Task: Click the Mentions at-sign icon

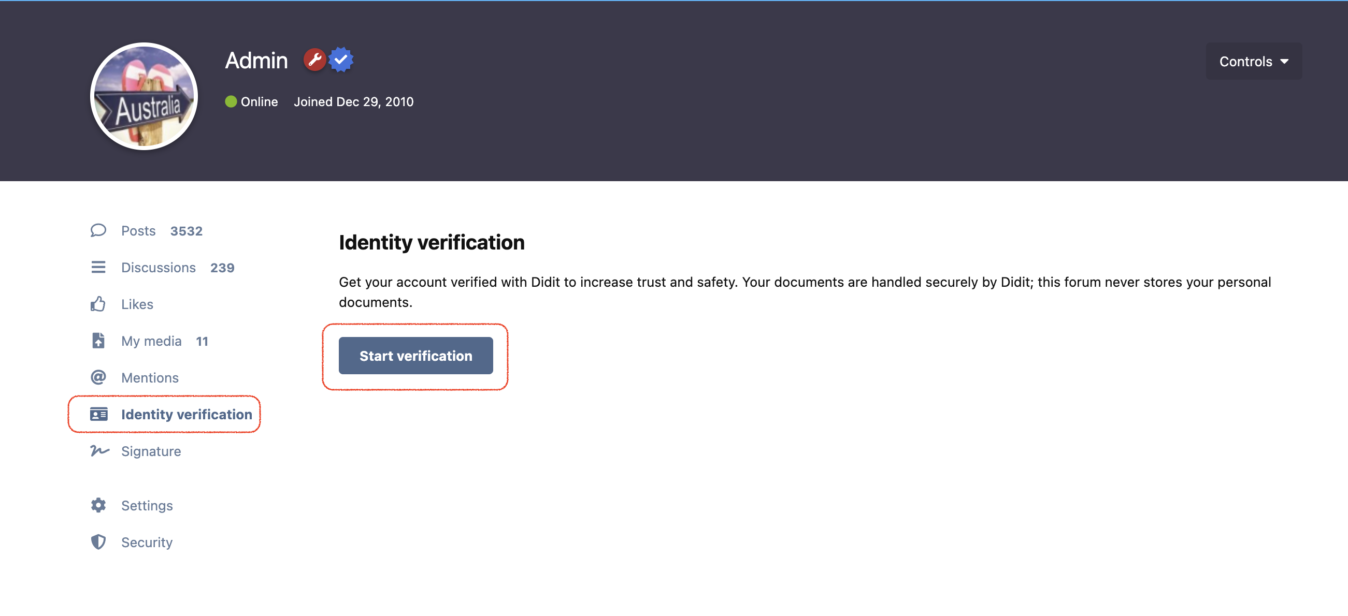Action: pyautogui.click(x=98, y=377)
